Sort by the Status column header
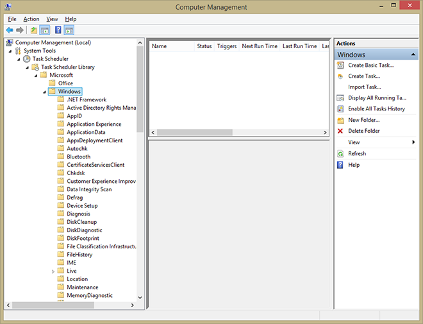This screenshot has width=423, height=324. click(x=204, y=46)
